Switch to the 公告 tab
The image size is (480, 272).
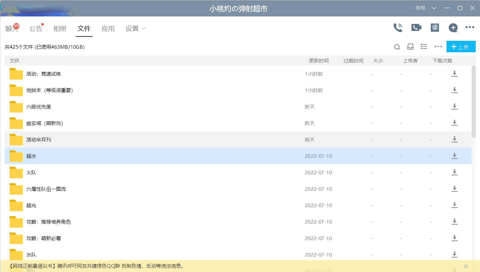coord(36,29)
